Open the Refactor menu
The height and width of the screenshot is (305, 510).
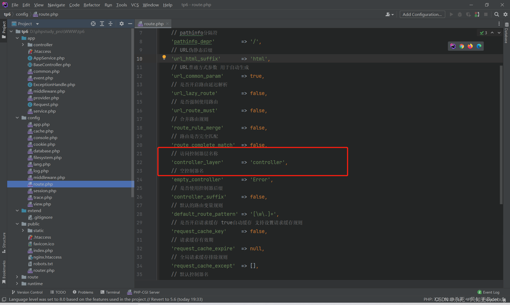point(92,5)
